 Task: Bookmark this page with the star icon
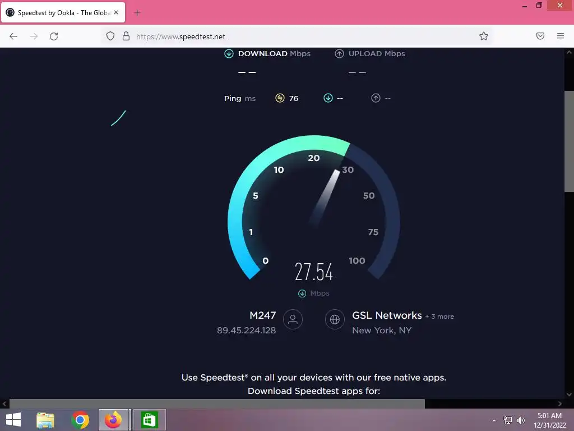484,36
